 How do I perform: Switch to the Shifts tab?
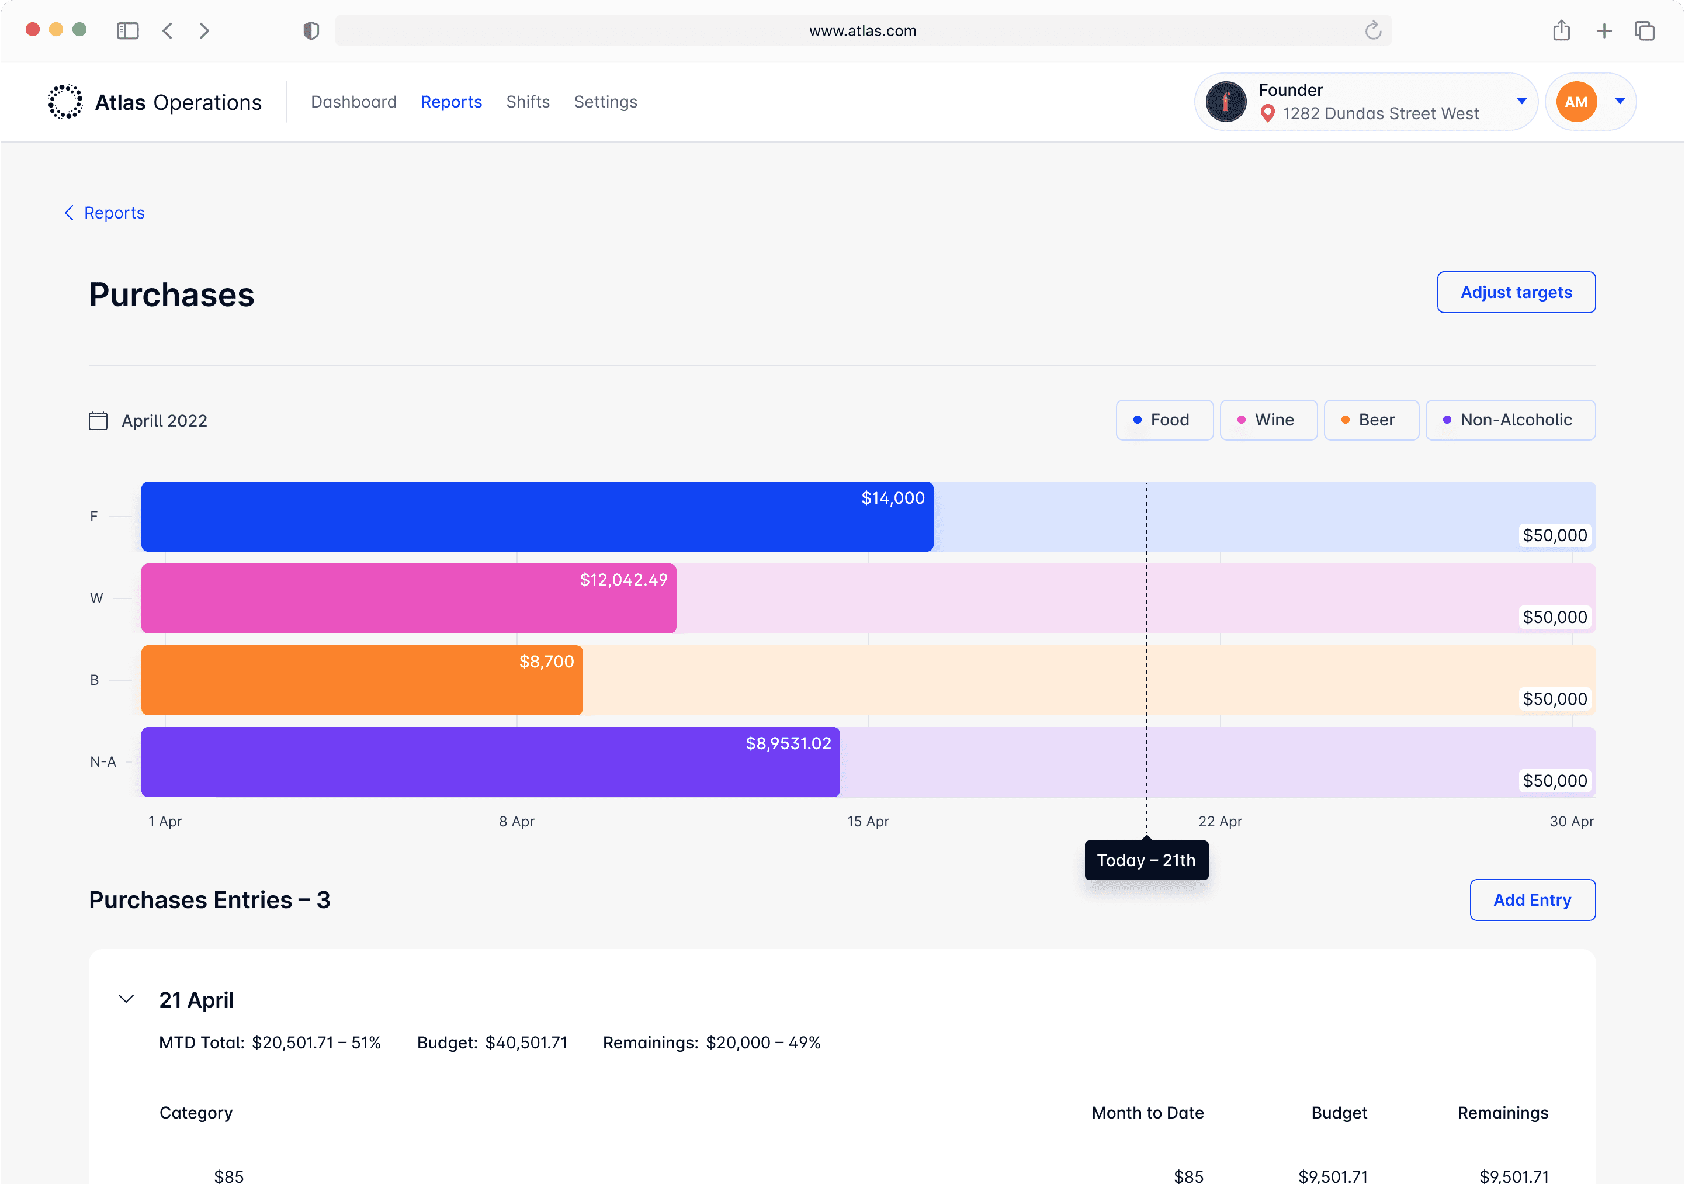(528, 102)
